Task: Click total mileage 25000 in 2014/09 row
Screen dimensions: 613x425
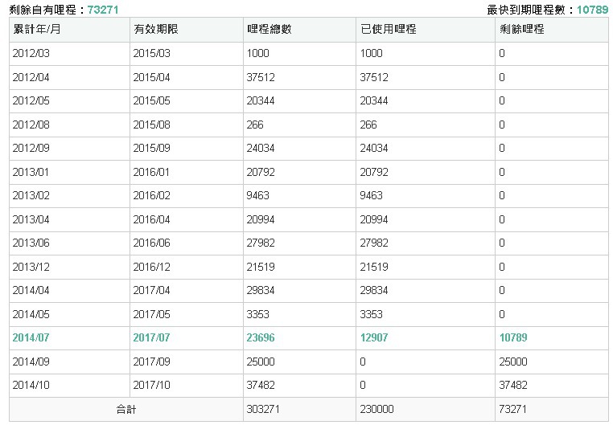Action: click(261, 362)
